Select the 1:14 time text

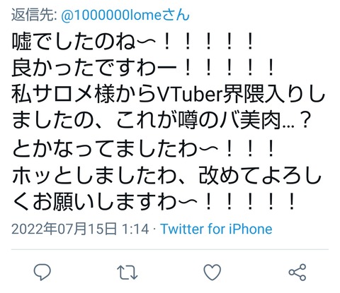point(135,229)
